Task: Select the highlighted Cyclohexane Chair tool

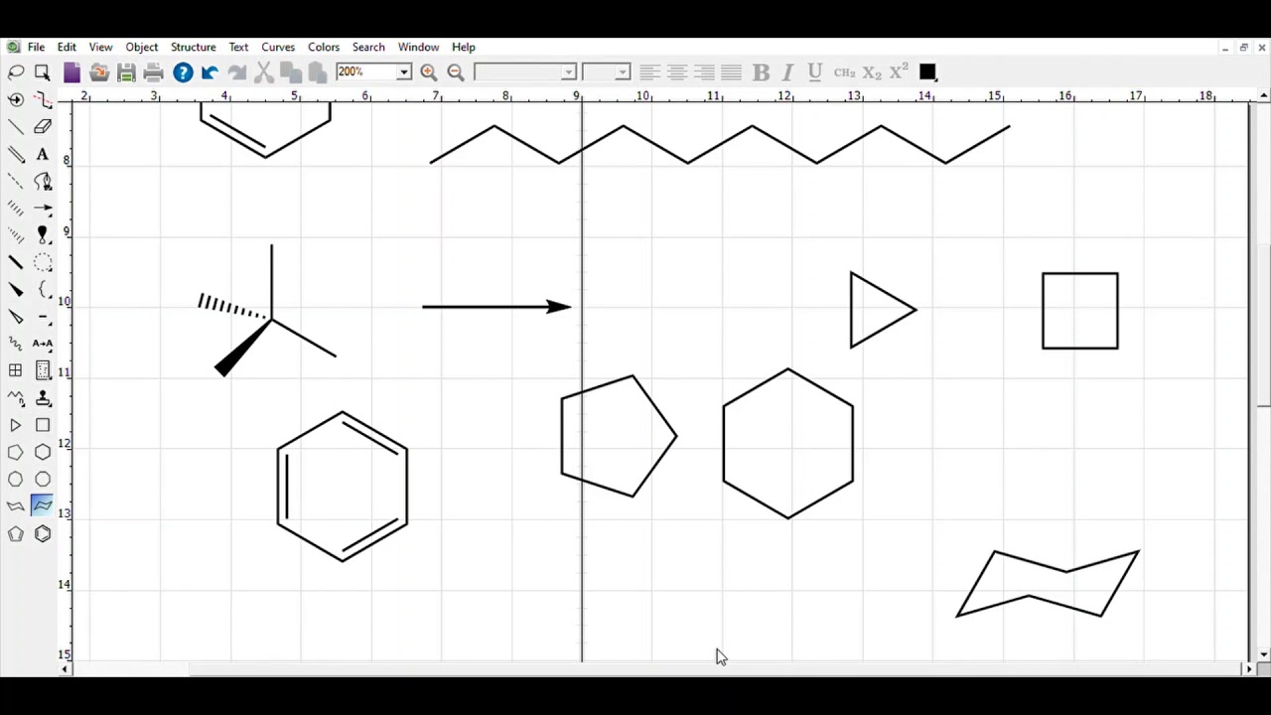Action: click(43, 506)
